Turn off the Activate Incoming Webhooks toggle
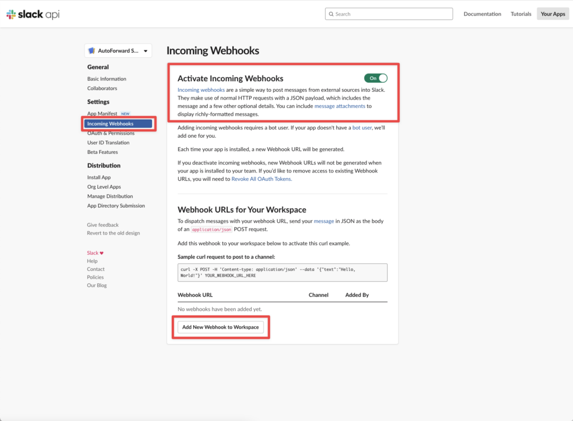 point(375,78)
